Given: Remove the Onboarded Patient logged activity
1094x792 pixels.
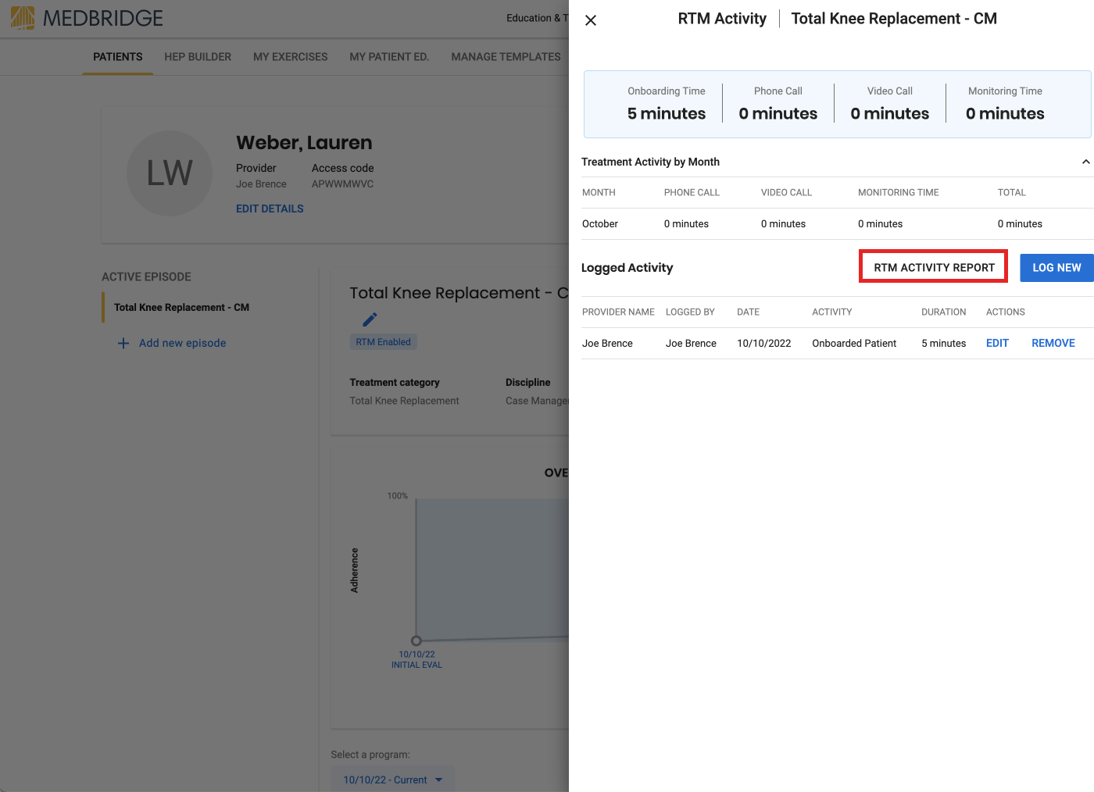Looking at the screenshot, I should [1053, 343].
